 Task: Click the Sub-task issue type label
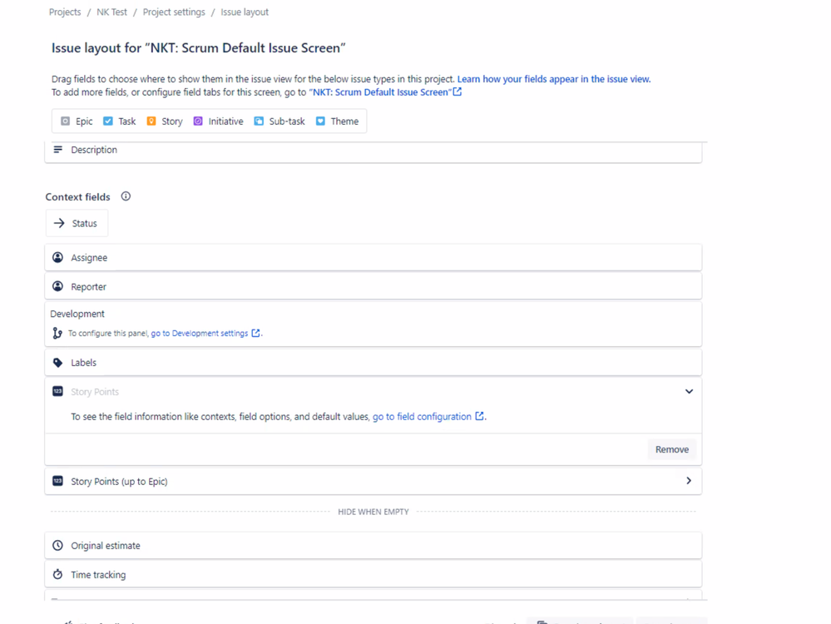click(287, 121)
